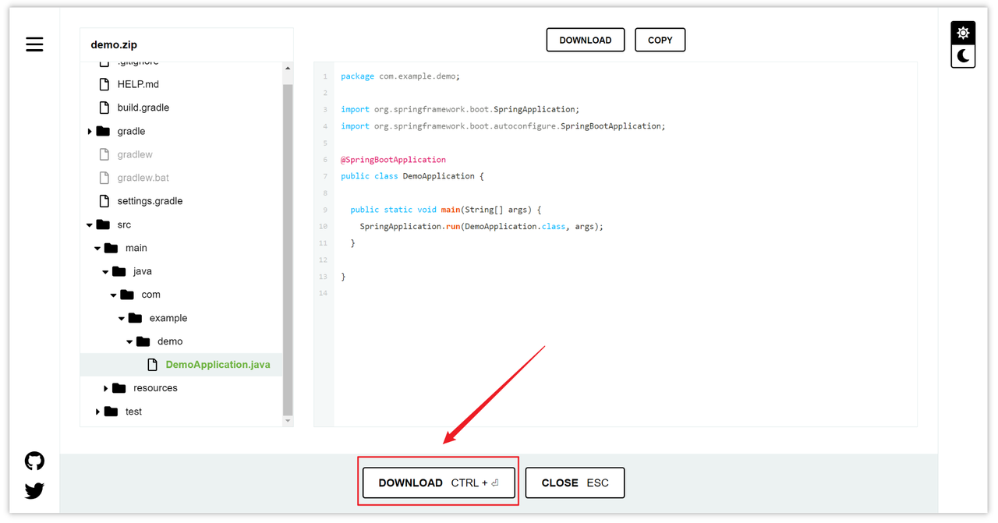
Task: Click the demo folder icon
Action: (x=143, y=341)
